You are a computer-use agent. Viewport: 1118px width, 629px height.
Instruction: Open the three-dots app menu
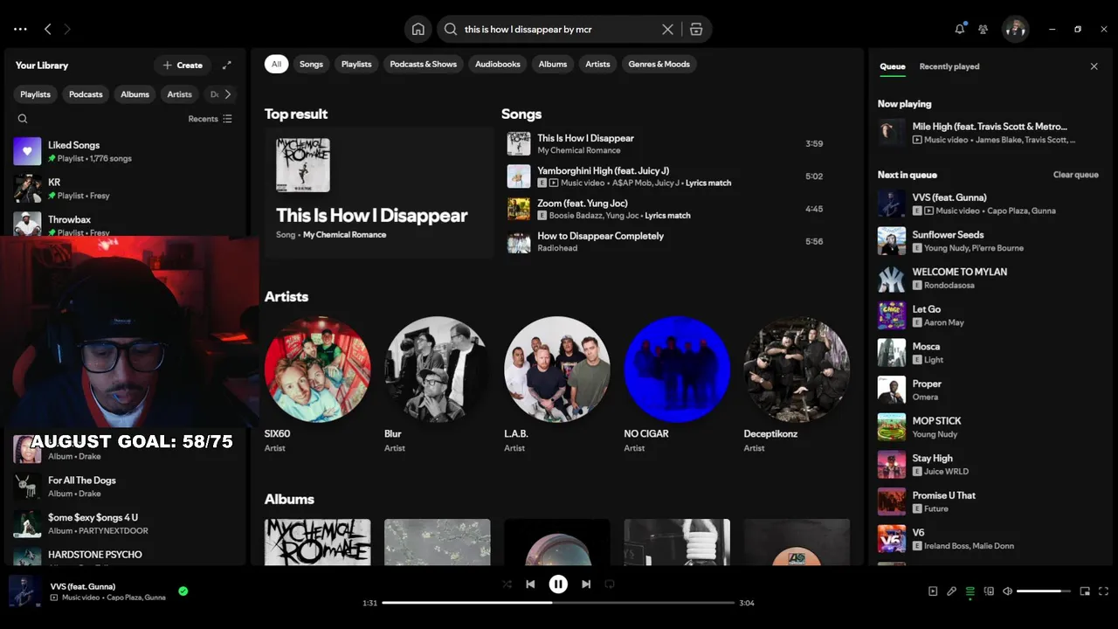click(x=20, y=29)
